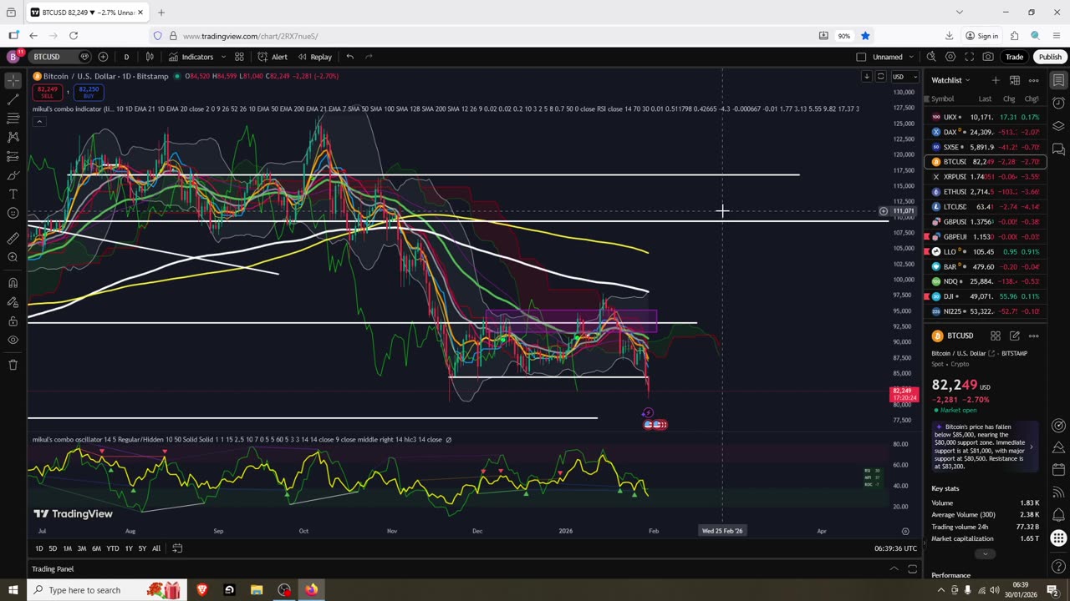Expand the Watchlist name dropdown
Viewport: 1070px width, 601px height.
(x=951, y=80)
